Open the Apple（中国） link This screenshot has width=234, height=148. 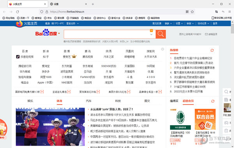pyautogui.click(x=45, y=83)
